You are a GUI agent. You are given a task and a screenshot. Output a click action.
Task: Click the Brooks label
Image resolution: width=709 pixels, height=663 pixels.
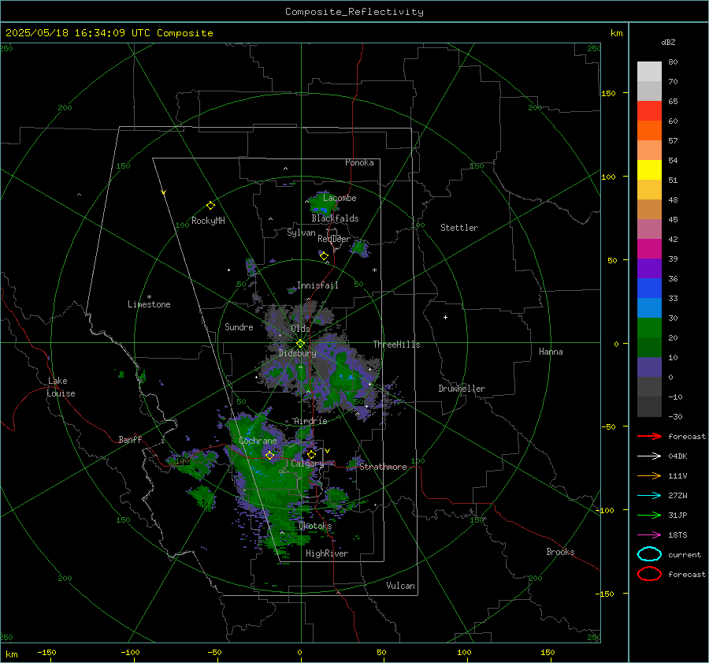click(x=560, y=552)
